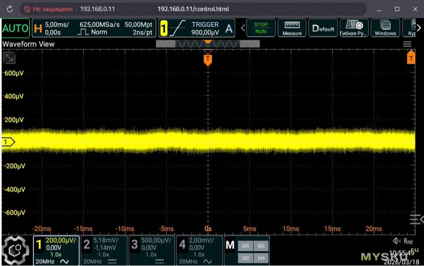Image resolution: width=424 pixels, height=266 pixels.
Task: Click the orange trigger position marker T
Action: 208,59
